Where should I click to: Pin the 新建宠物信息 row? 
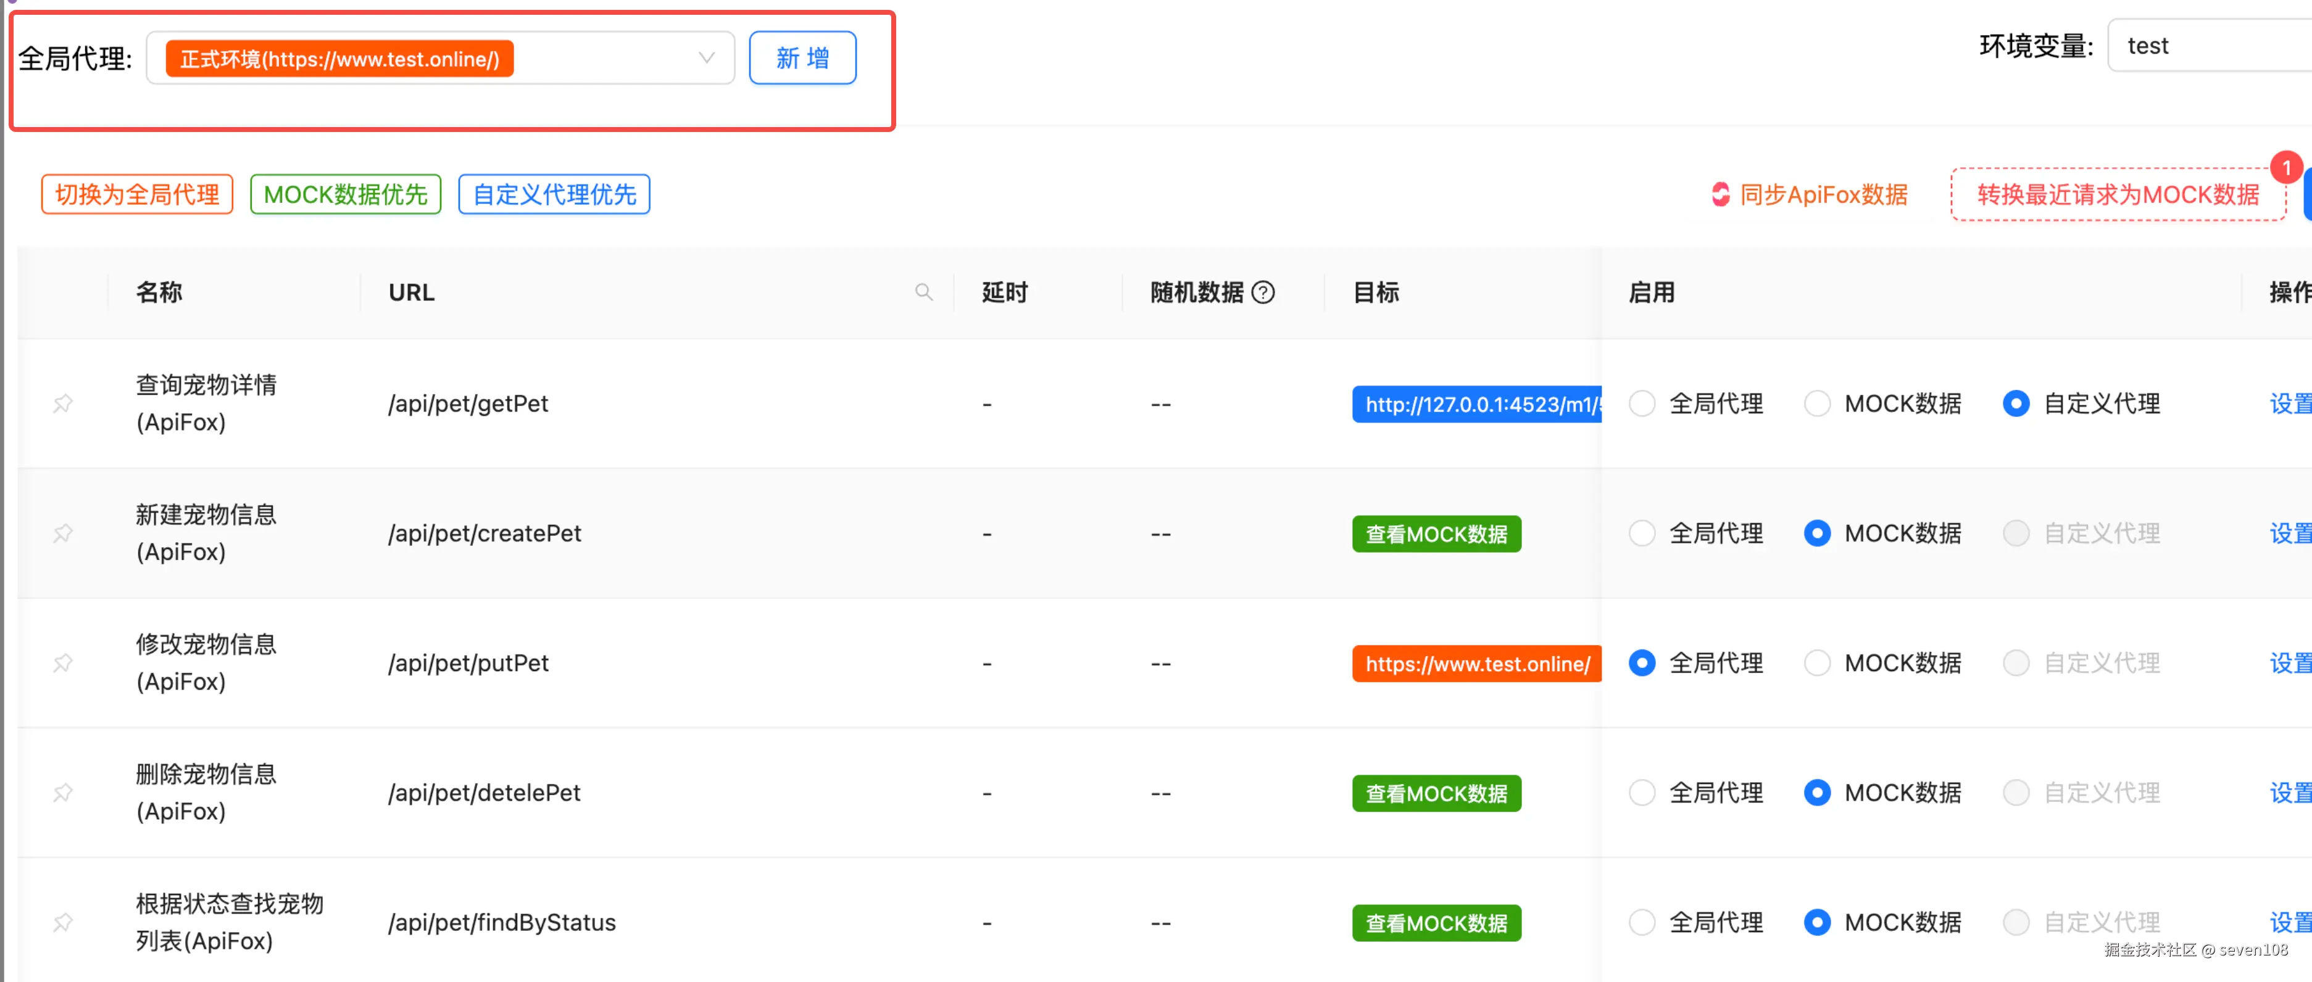click(x=63, y=534)
